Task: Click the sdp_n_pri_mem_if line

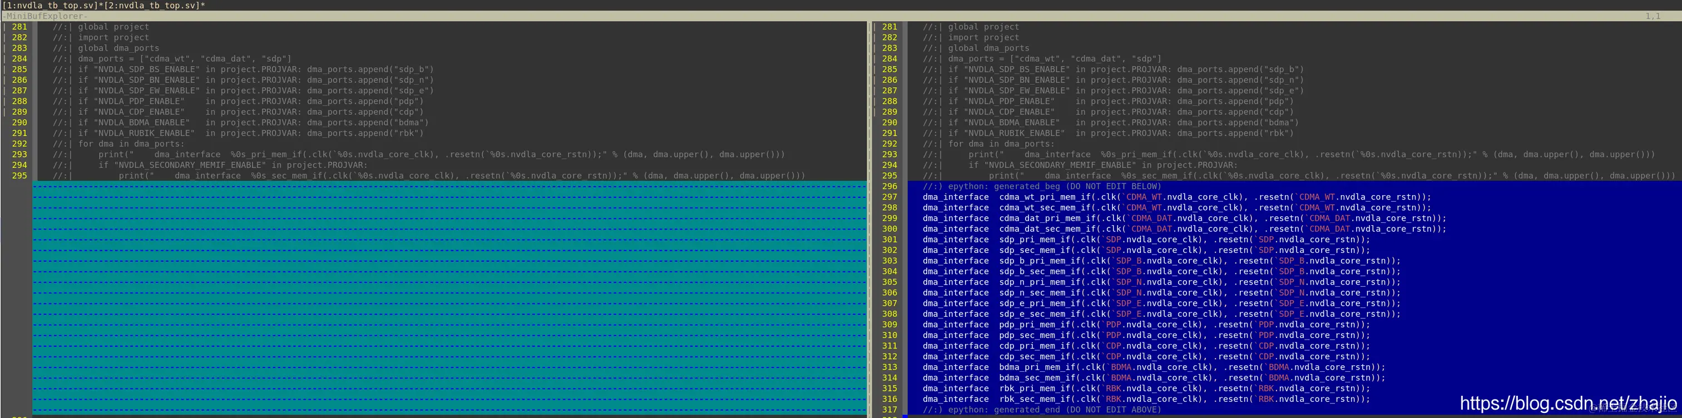Action: coord(1161,282)
